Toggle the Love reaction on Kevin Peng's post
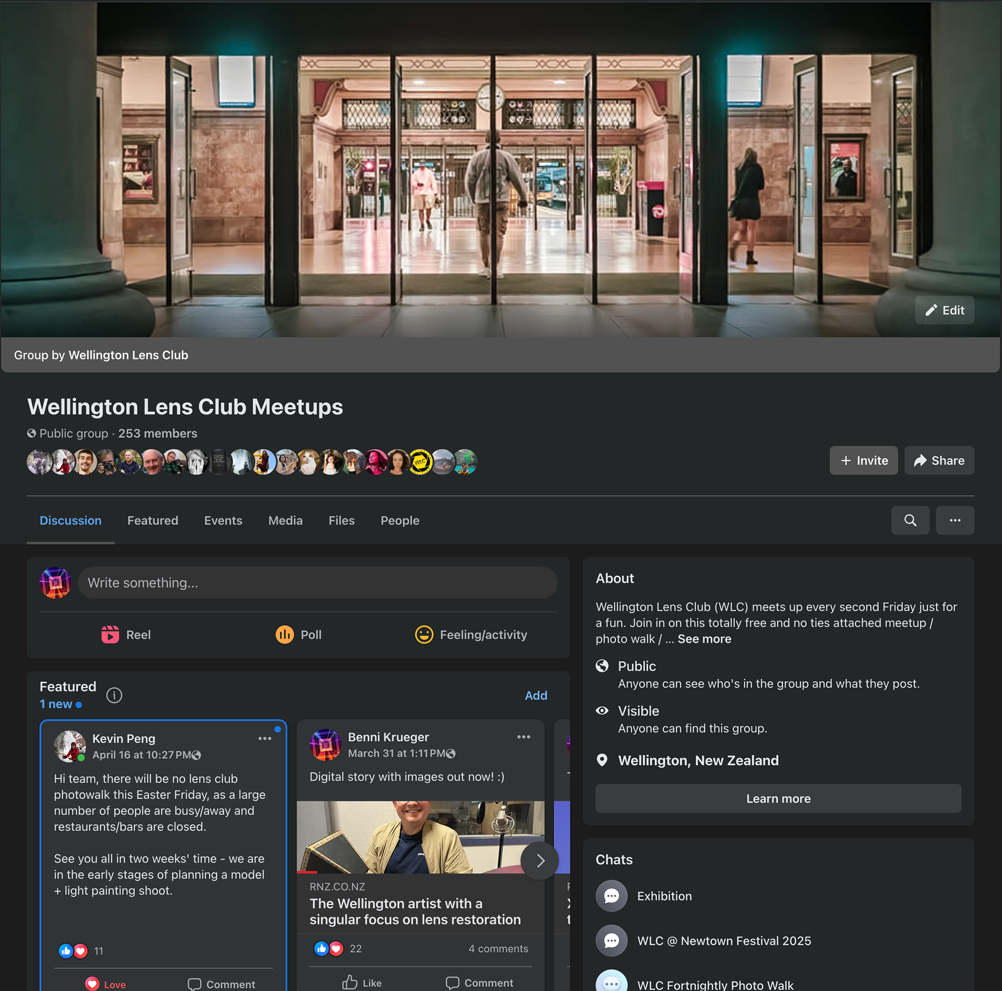 tap(106, 984)
